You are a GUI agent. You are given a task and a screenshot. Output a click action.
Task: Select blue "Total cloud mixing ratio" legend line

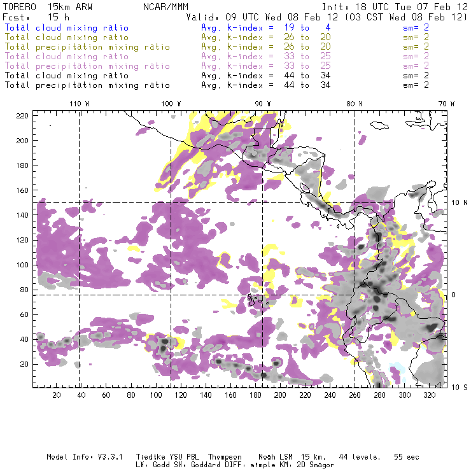coord(67,27)
